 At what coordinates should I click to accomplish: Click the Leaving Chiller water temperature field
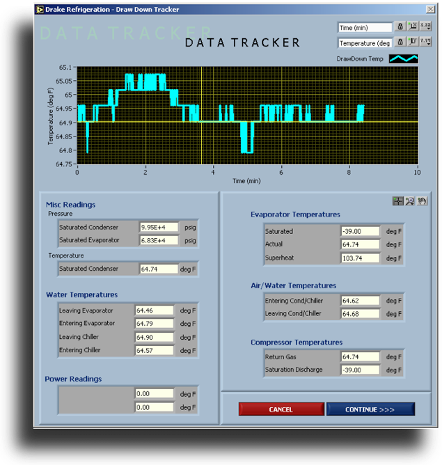tap(154, 337)
